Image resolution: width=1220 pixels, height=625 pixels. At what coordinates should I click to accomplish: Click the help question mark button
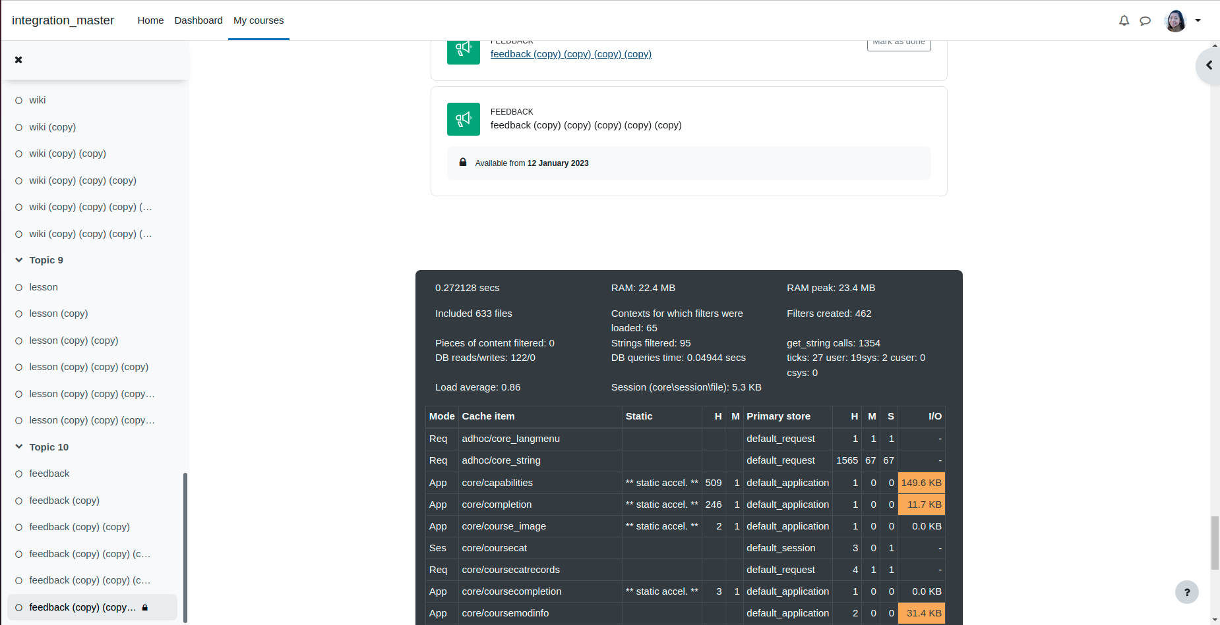coord(1187,592)
